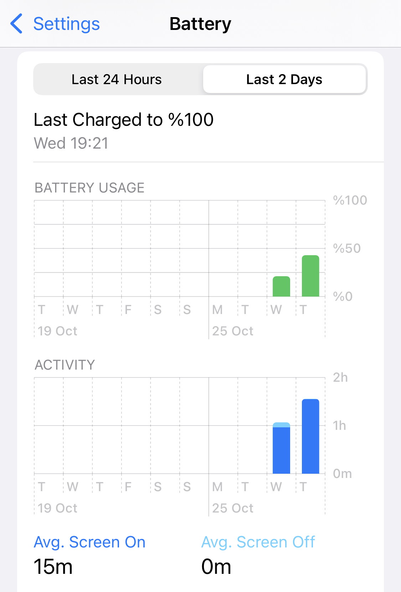
Task: Tap 25 Oct label under battery chart
Action: click(x=233, y=331)
